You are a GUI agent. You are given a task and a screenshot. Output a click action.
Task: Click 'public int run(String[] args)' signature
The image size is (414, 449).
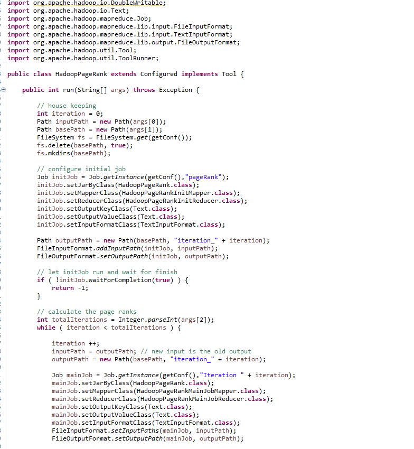76,90
